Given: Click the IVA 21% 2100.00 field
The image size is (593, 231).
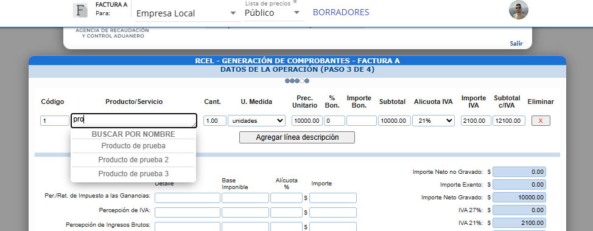Looking at the screenshot, I should [519, 223].
